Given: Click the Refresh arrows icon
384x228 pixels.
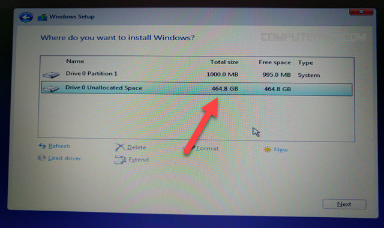Looking at the screenshot, I should (x=42, y=146).
